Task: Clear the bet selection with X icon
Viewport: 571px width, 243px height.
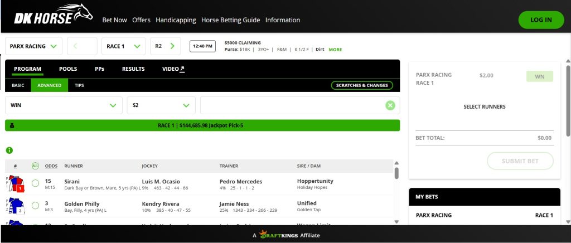Action: (390, 105)
